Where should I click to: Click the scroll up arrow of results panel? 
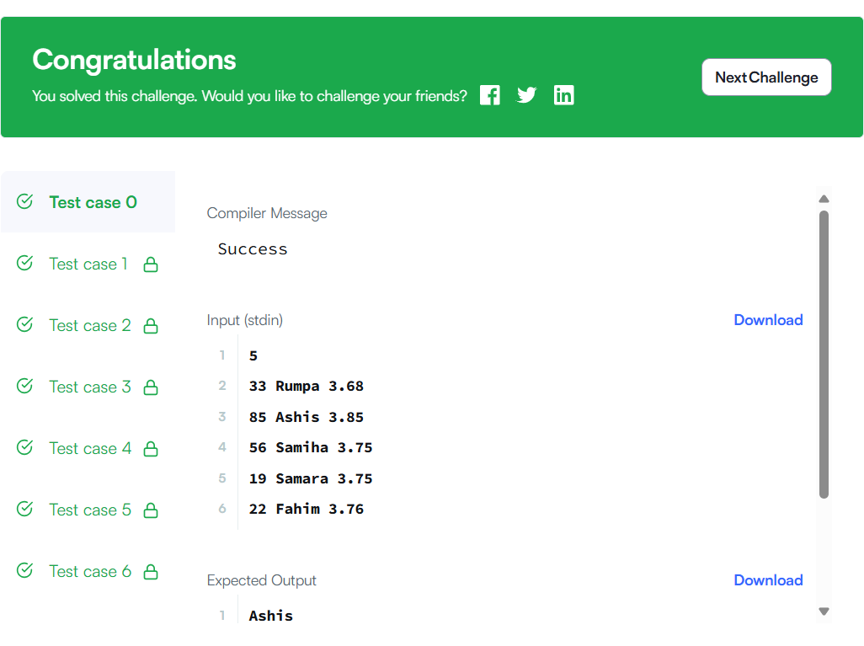pos(824,199)
